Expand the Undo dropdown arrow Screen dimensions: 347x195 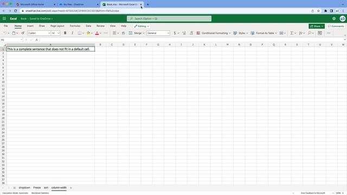click(x=9, y=33)
